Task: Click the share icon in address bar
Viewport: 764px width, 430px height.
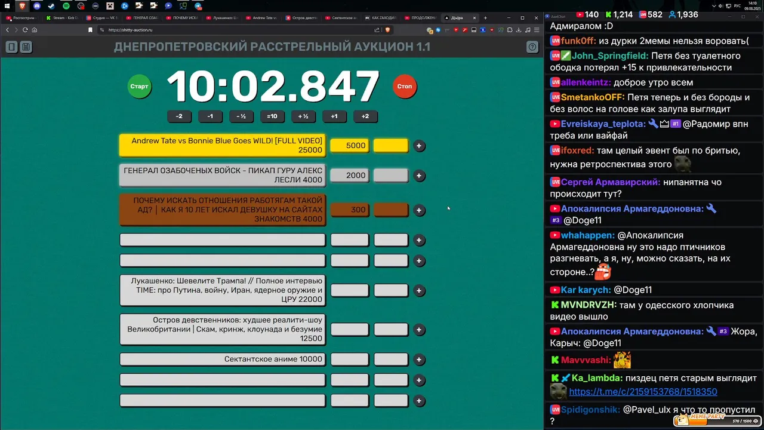Action: coord(377,30)
